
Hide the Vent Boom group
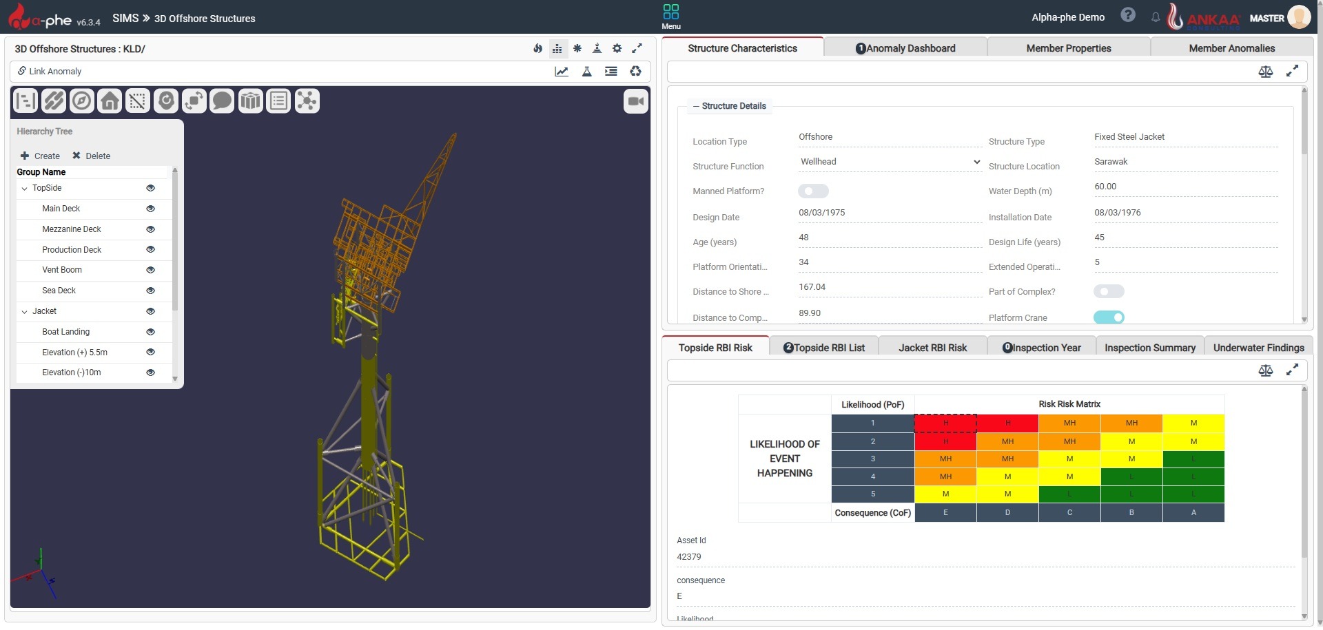[x=150, y=270]
